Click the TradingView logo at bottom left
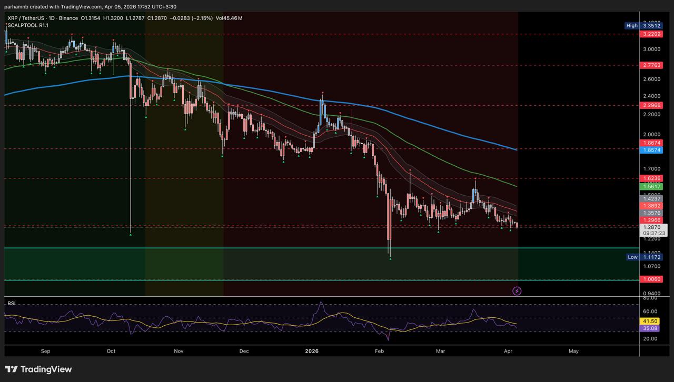The width and height of the screenshot is (674, 382). 38,369
